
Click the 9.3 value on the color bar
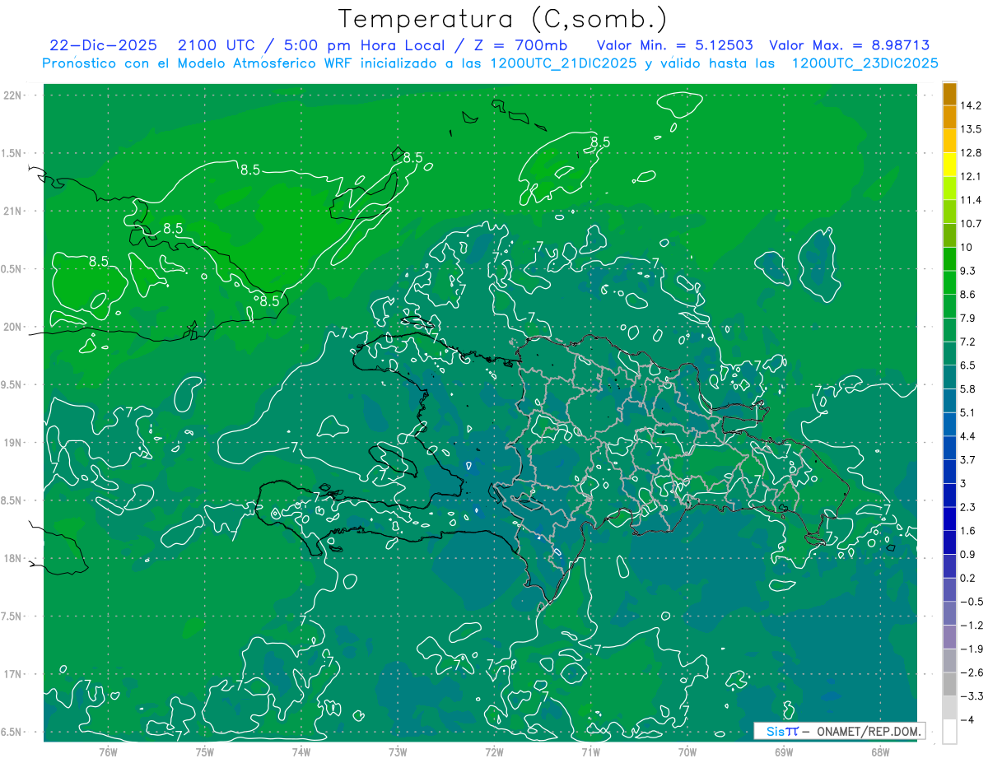coord(967,271)
